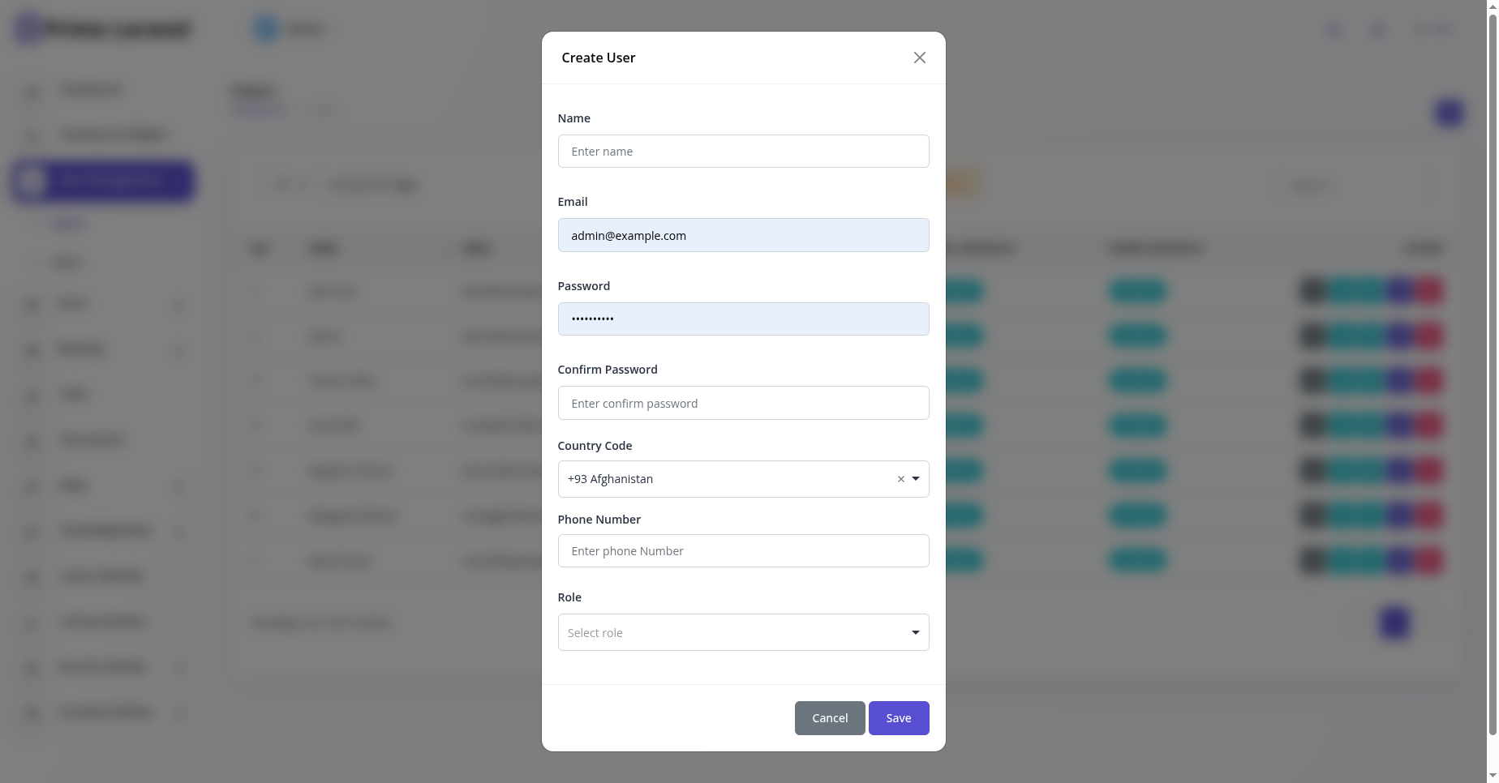Viewport: 1499px width, 783px height.
Task: Click the Confirm Password label
Action: pyautogui.click(x=608, y=370)
